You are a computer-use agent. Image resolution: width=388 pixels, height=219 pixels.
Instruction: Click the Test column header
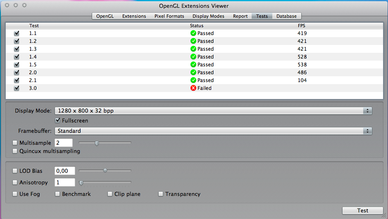(34, 26)
